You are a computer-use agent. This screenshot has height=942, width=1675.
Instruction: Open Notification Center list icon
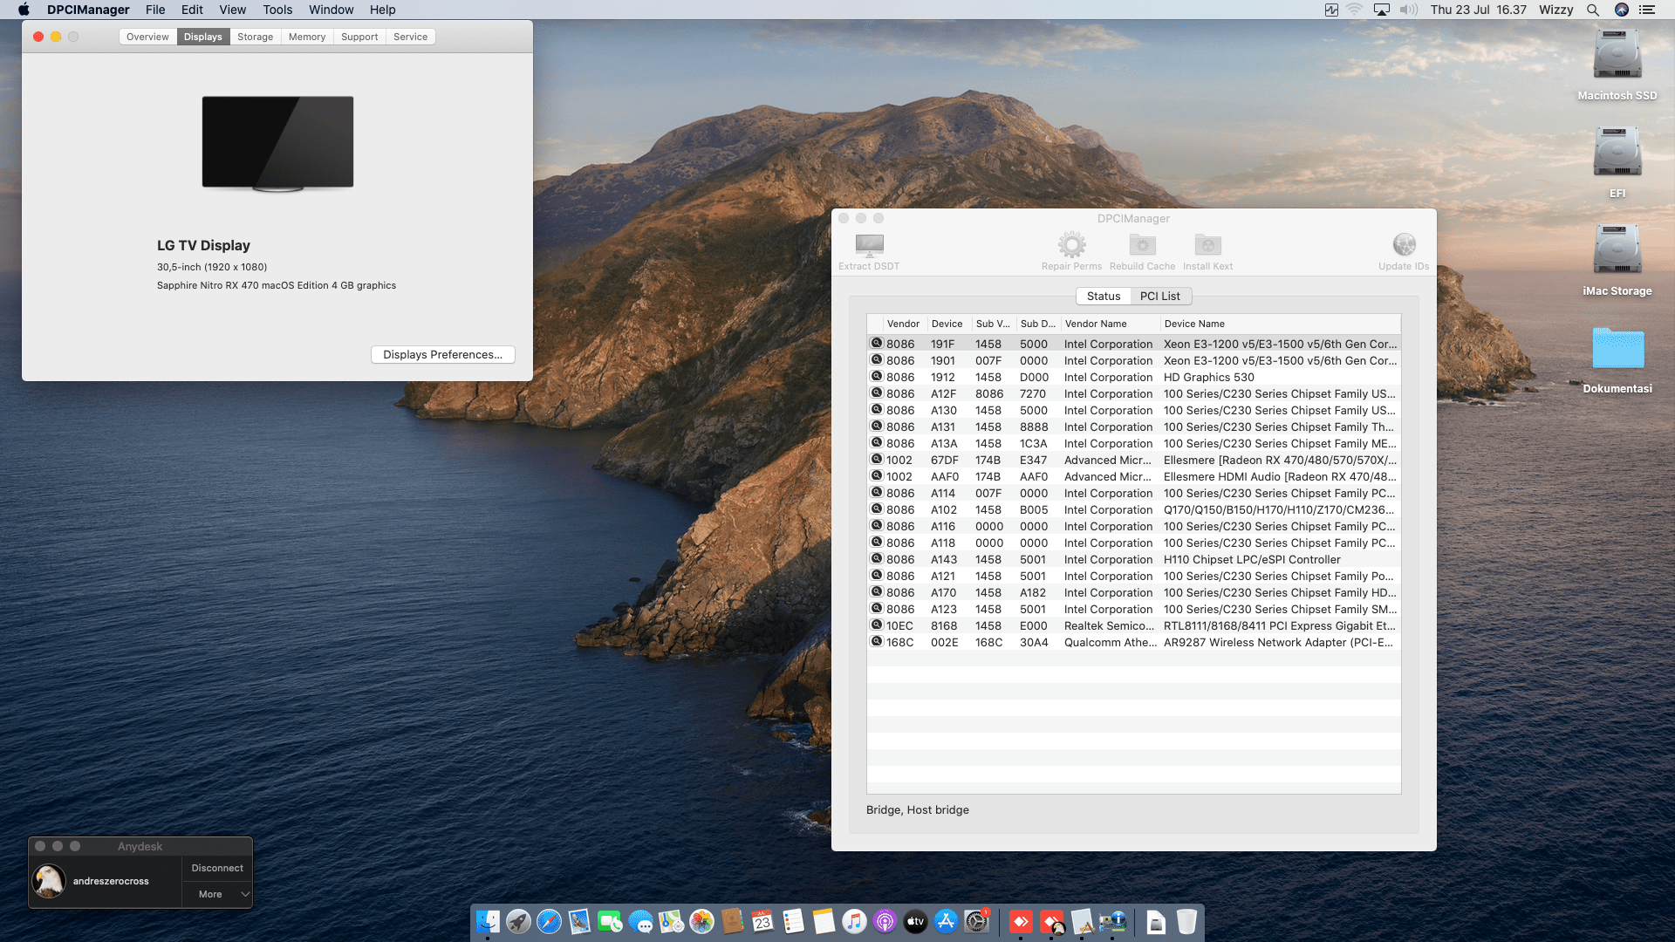1647,10
